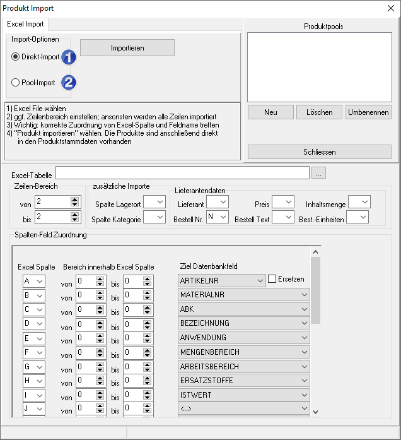This screenshot has height=440, width=401.
Task: Open the Bestell Text dropdown
Action: pyautogui.click(x=283, y=217)
